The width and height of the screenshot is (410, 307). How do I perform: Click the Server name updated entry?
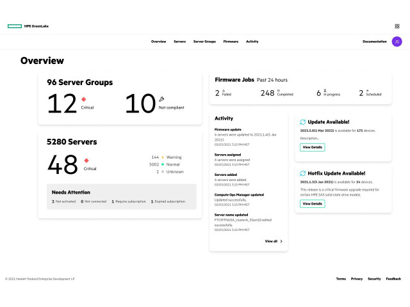click(243, 223)
